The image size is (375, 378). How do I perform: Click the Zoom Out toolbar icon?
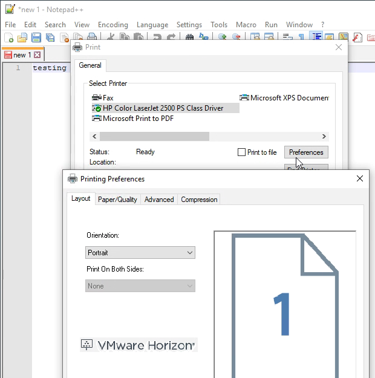click(x=236, y=36)
